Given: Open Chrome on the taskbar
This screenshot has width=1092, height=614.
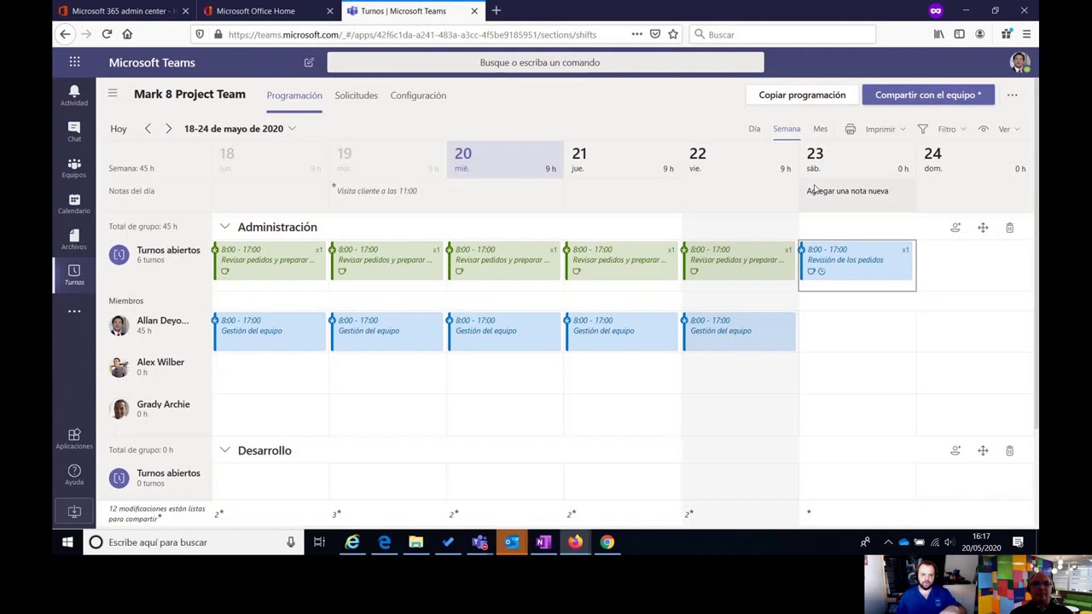Looking at the screenshot, I should pyautogui.click(x=607, y=542).
